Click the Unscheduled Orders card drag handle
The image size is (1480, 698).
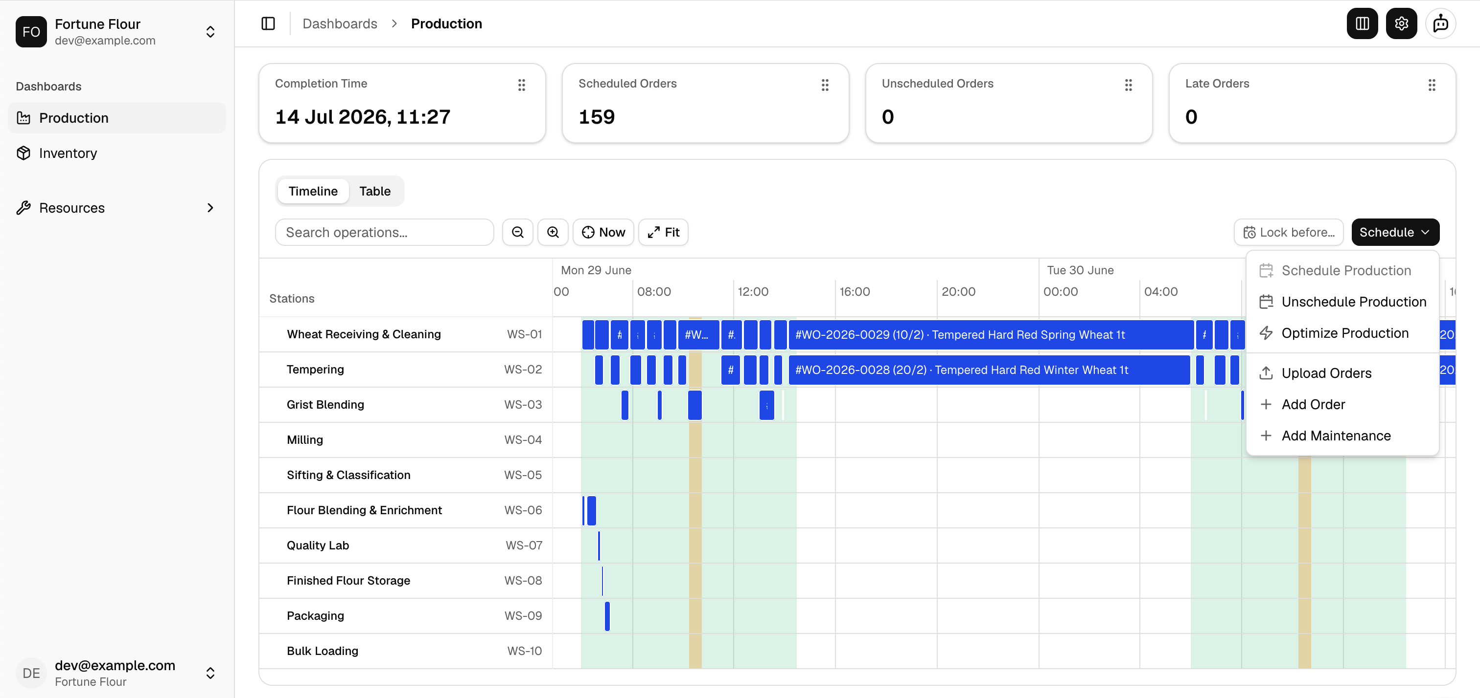tap(1129, 85)
